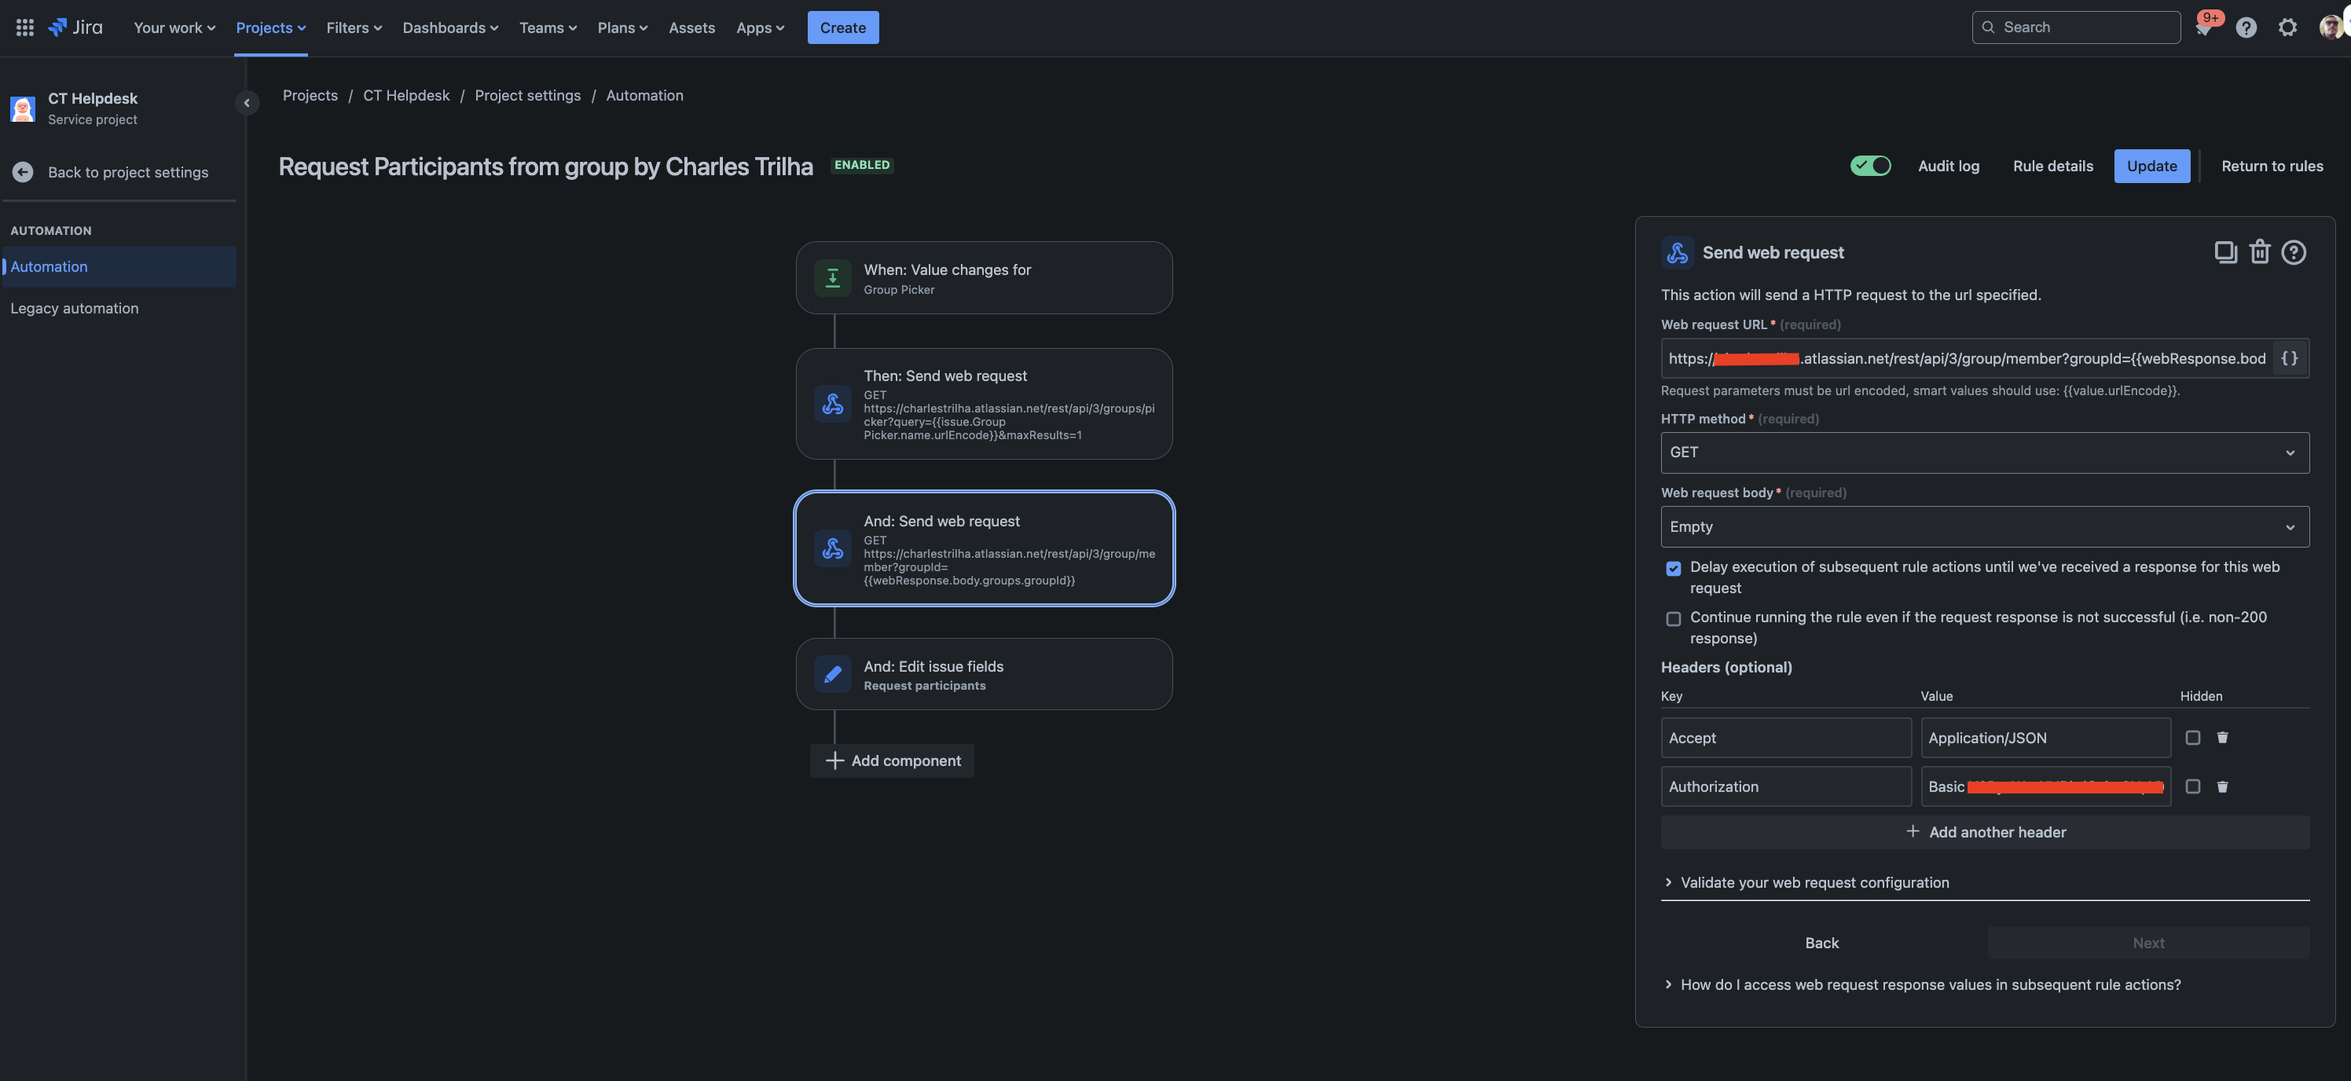Viewport: 2351px width, 1081px height.
Task: Click the Update button
Action: click(x=2151, y=166)
